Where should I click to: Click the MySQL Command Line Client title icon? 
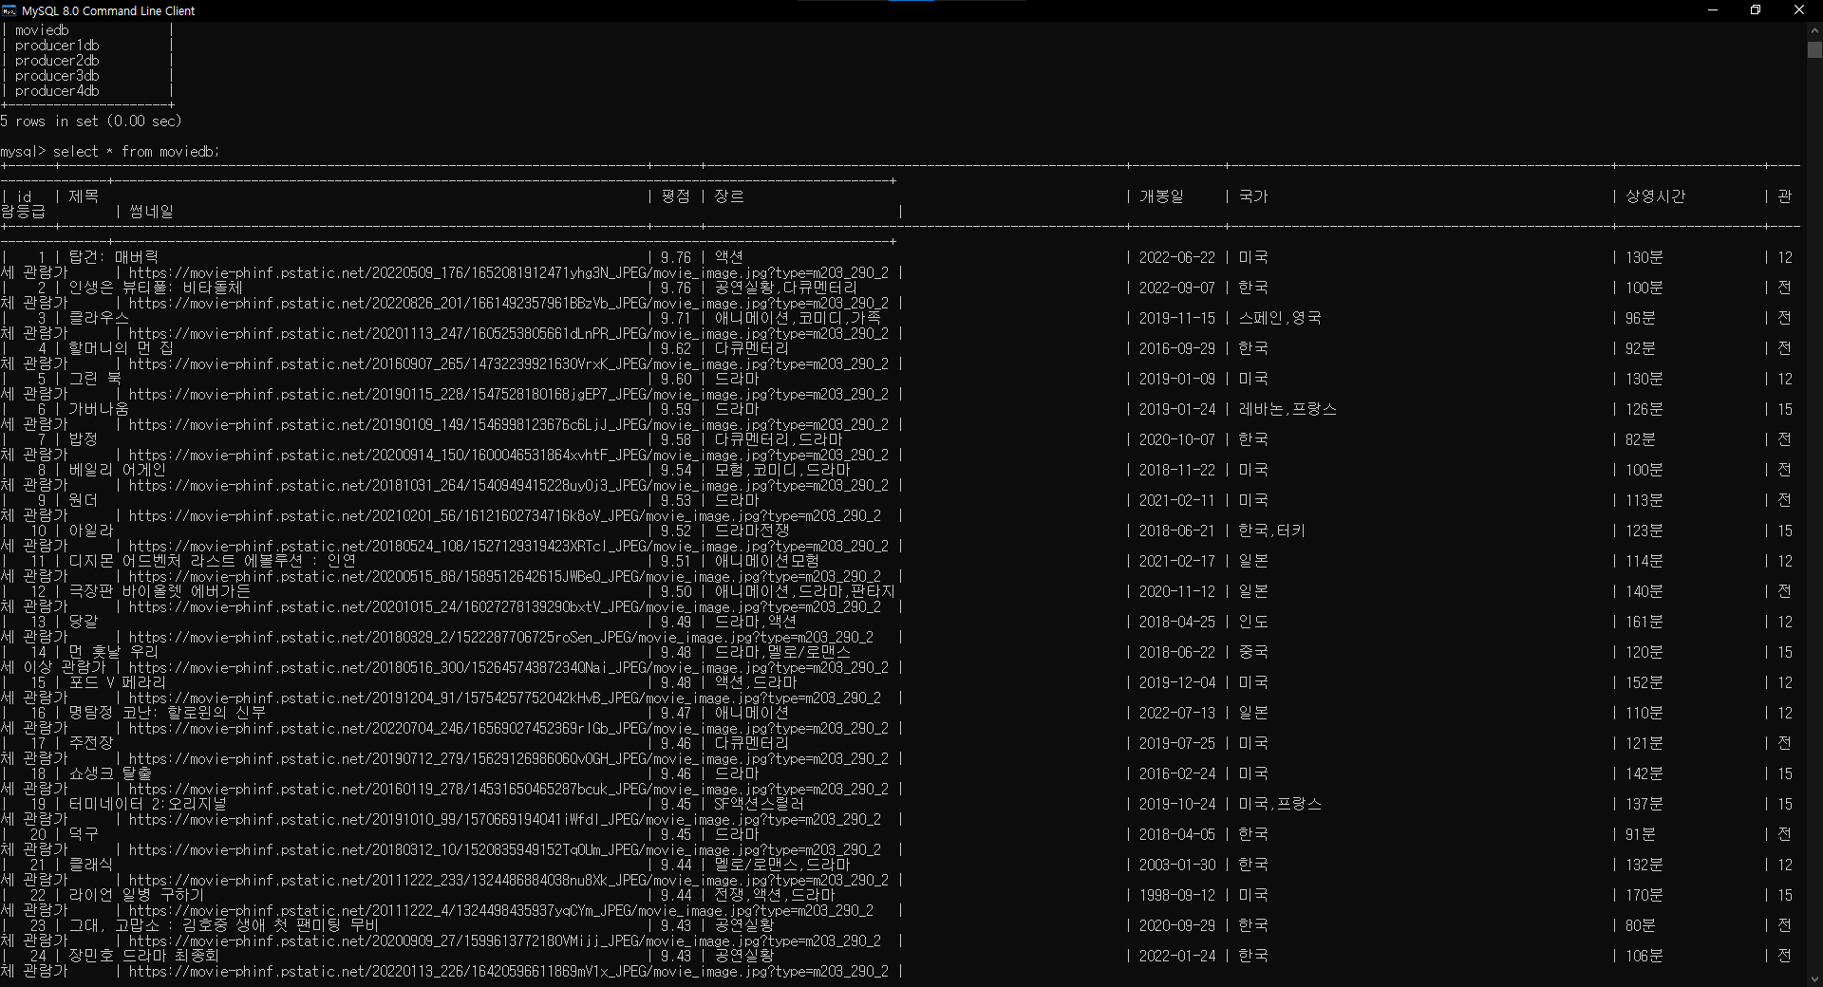pos(9,10)
